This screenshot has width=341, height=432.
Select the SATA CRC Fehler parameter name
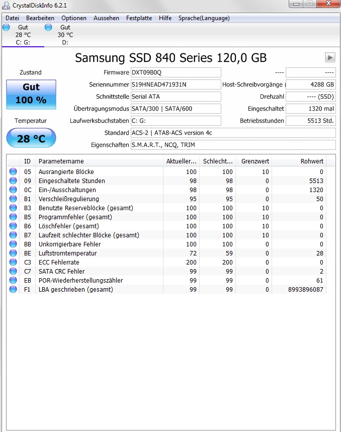62,272
